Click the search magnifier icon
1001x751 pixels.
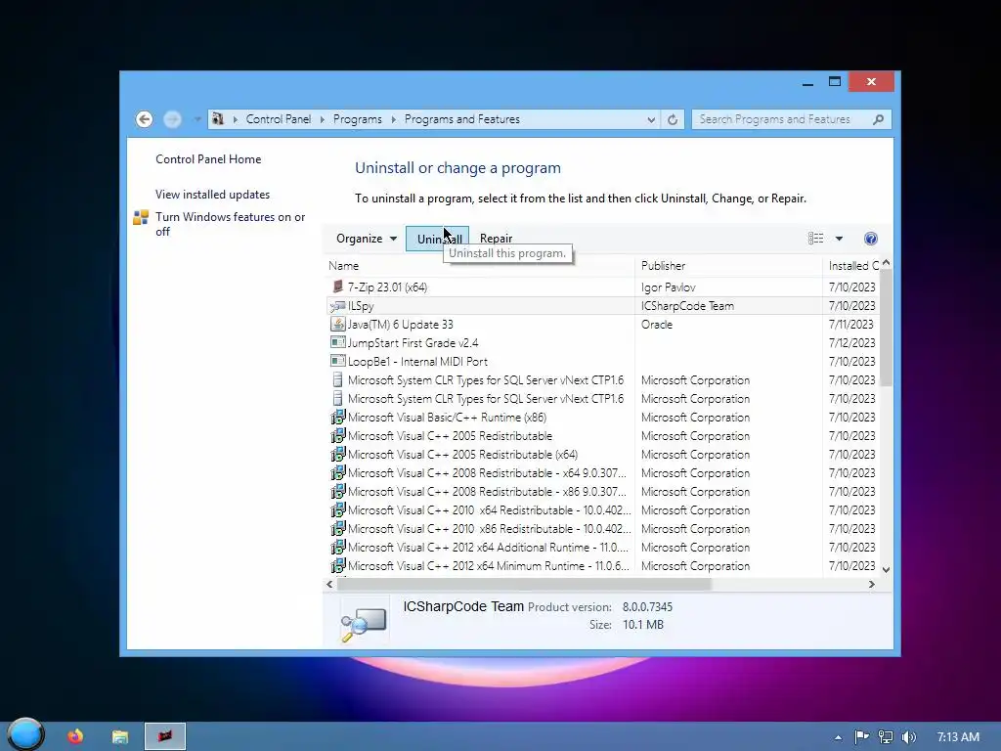point(879,119)
